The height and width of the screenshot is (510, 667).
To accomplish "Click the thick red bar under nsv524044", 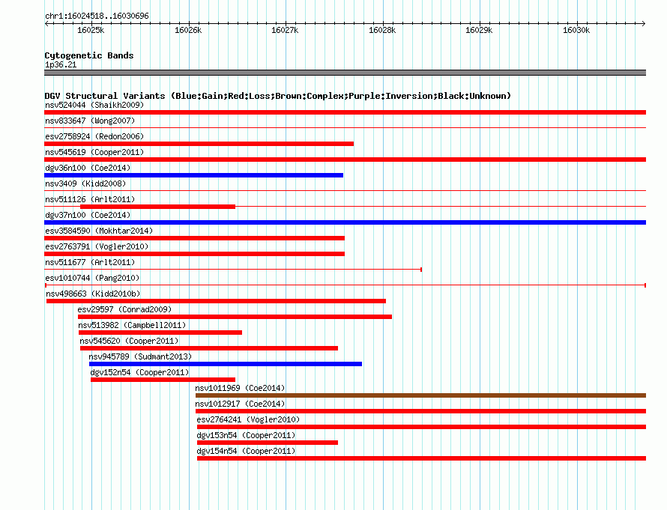I will point(345,112).
